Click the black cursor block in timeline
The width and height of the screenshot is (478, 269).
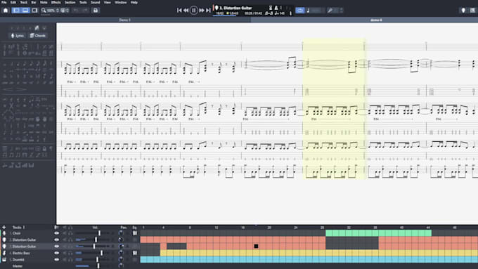click(256, 247)
